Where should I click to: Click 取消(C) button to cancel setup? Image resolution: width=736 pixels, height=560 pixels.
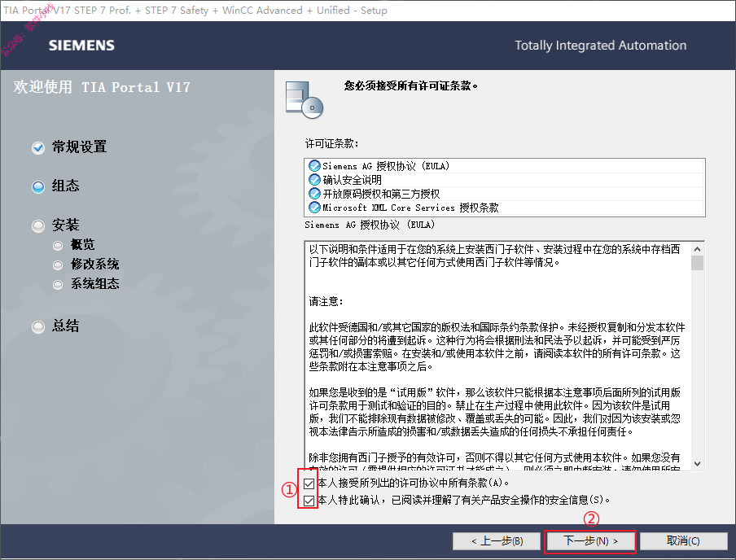[x=683, y=541]
